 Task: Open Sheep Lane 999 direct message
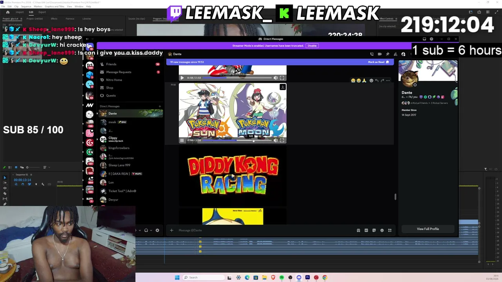[131, 165]
